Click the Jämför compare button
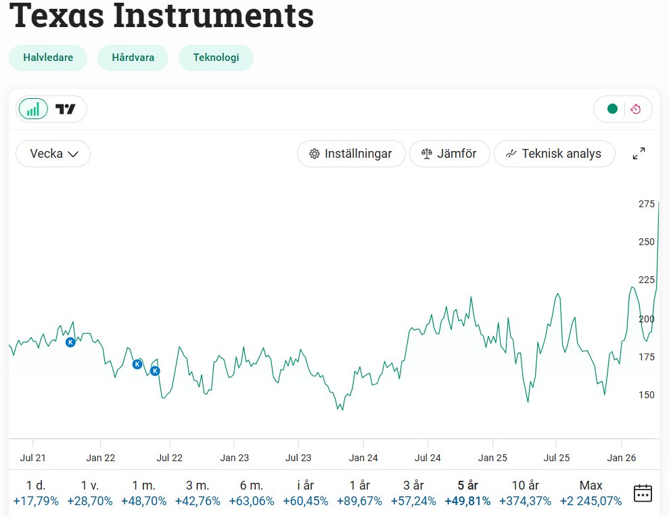This screenshot has height=516, width=669. (449, 153)
